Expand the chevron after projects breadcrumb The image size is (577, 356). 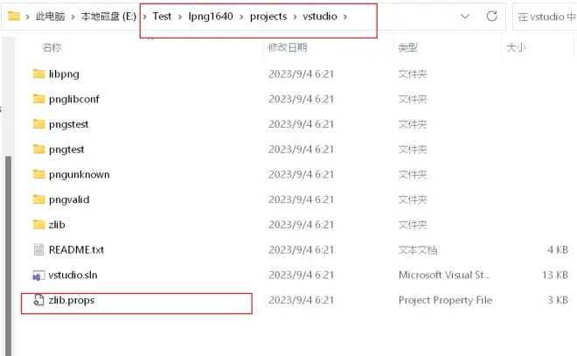click(295, 17)
